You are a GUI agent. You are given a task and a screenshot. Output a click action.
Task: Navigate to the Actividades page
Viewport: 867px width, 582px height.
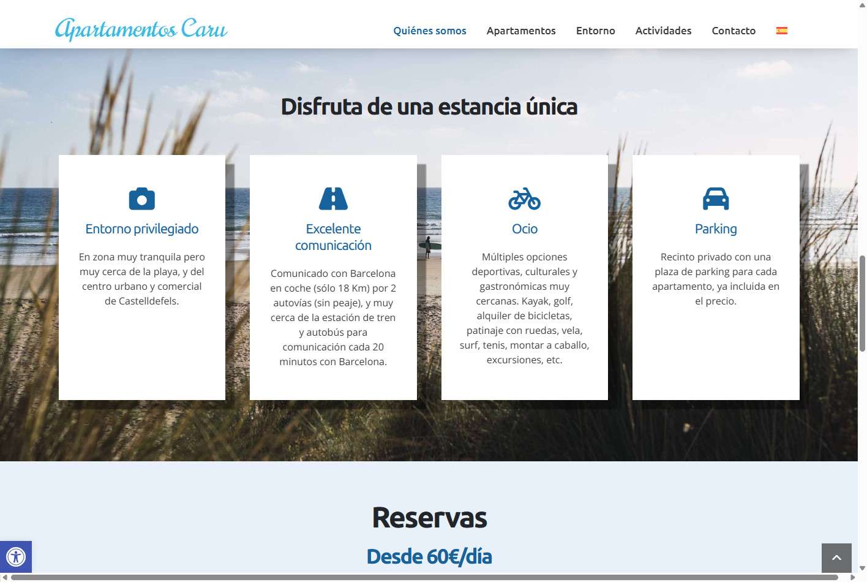(663, 31)
